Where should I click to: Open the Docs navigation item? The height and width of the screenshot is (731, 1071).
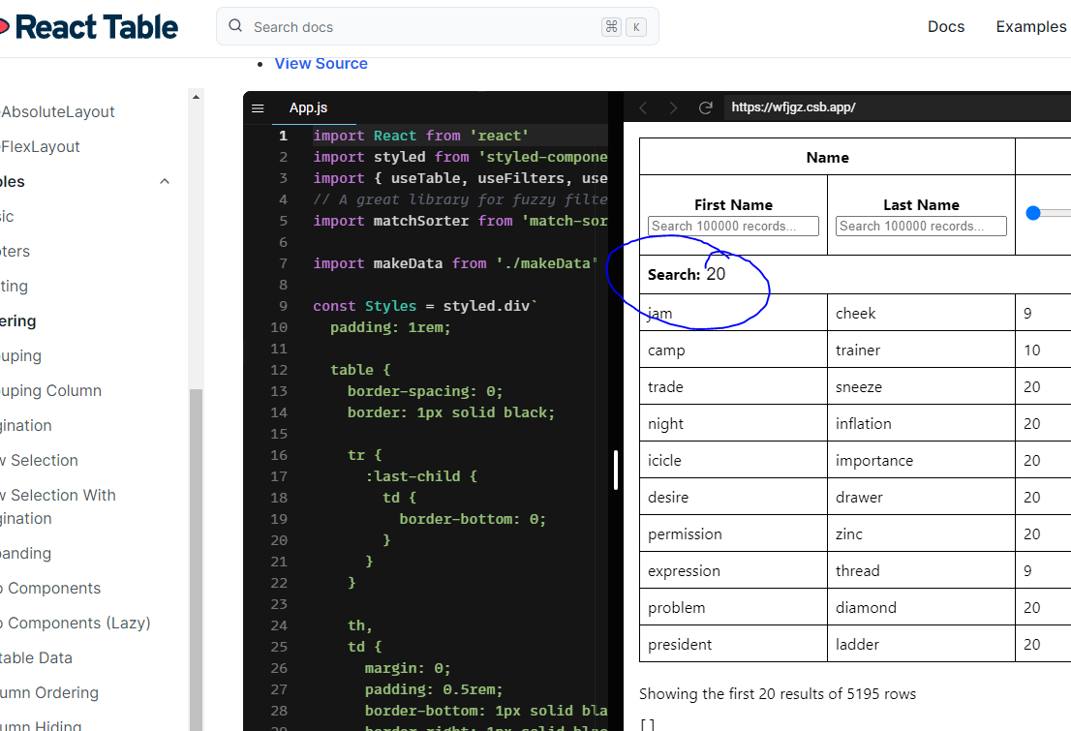coord(945,27)
